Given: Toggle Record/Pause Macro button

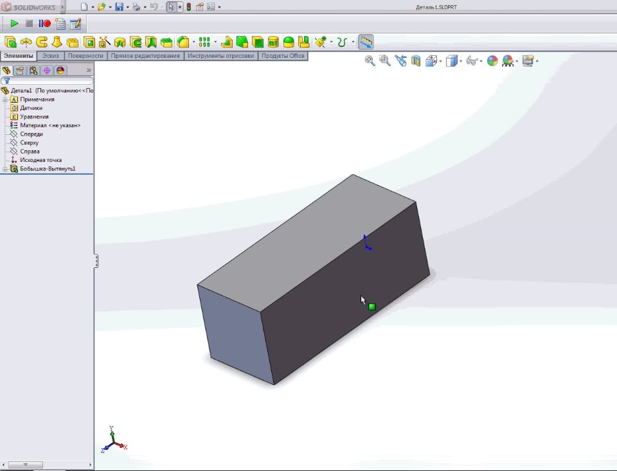Looking at the screenshot, I should (x=44, y=24).
